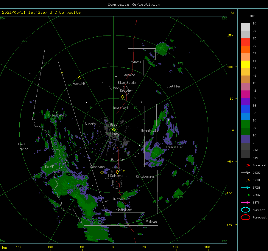Image resolution: width=268 pixels, height=251 pixels.
Task: Click the Didsbury town label
Action: click(112, 134)
